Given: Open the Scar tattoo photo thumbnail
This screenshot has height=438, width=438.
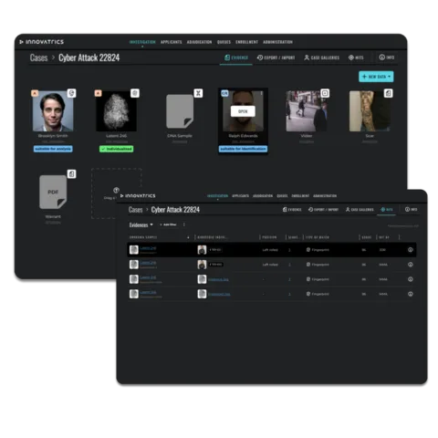Looking at the screenshot, I should click(370, 111).
